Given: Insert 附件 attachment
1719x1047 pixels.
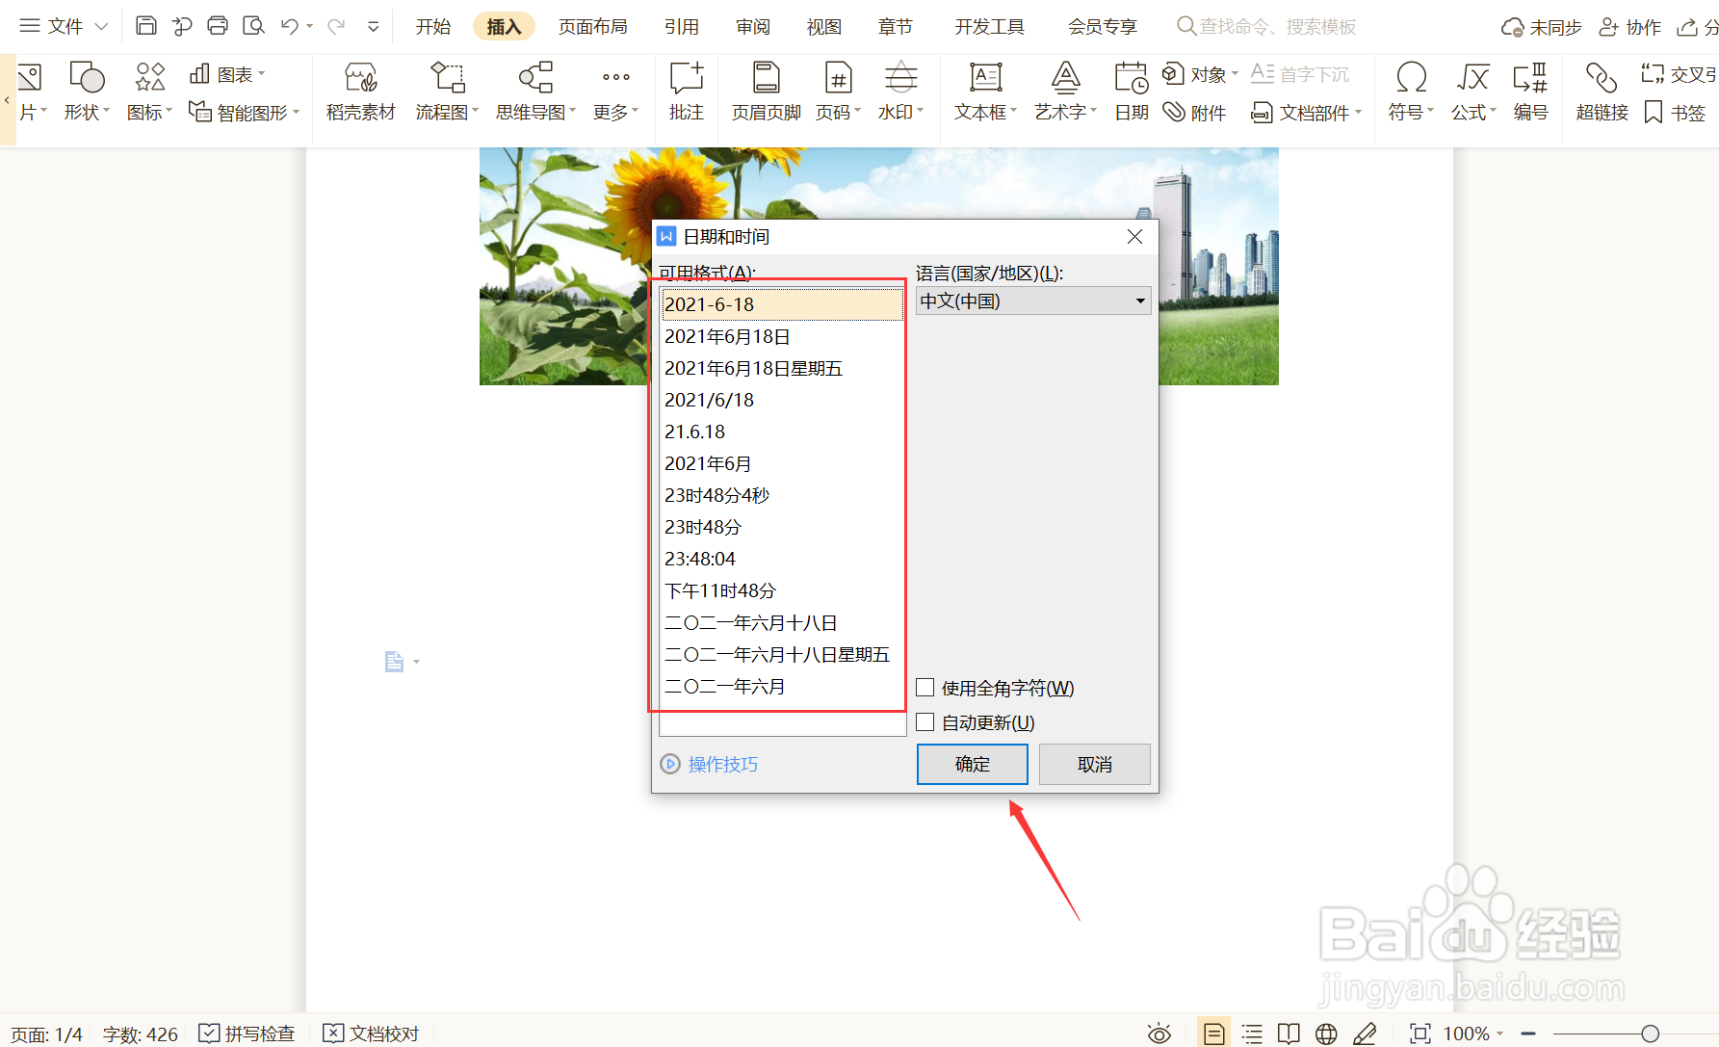Looking at the screenshot, I should pos(1194,113).
